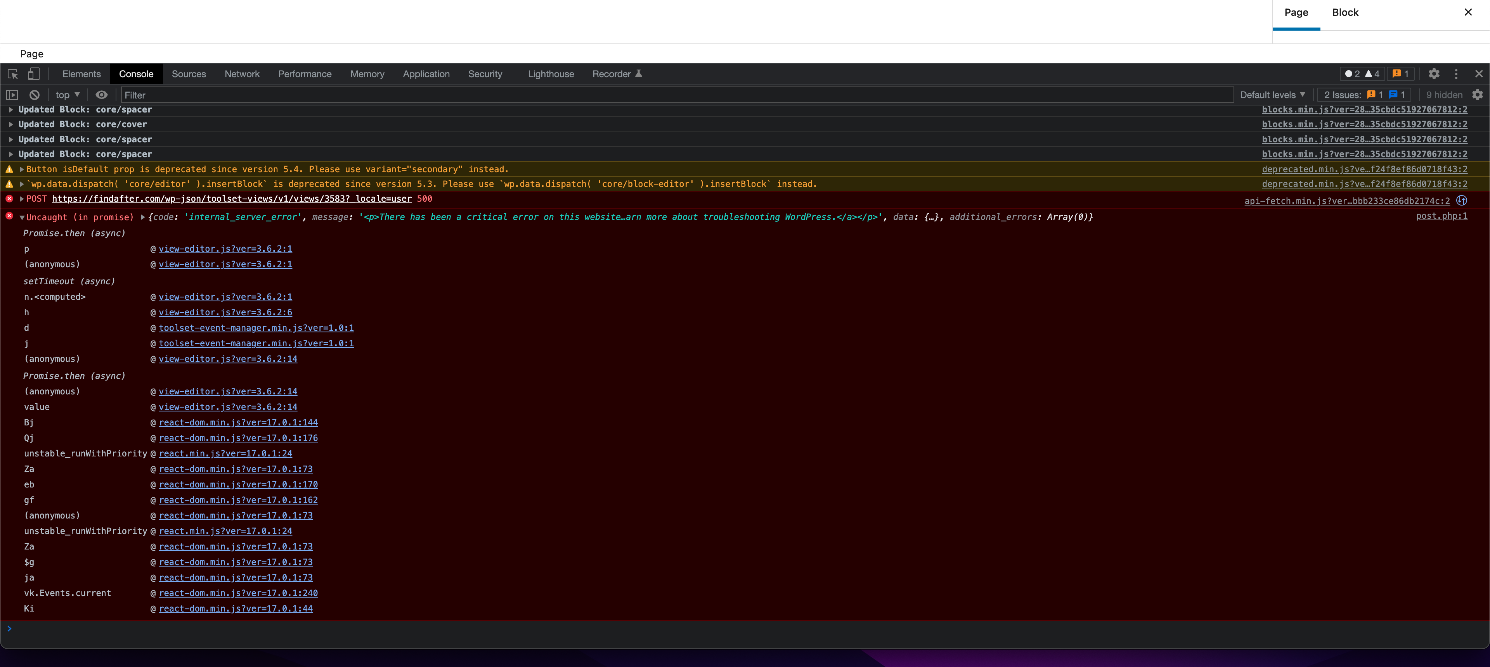This screenshot has height=667, width=1490.
Task: Click the Recorder tab beaker icon
Action: tap(639, 73)
